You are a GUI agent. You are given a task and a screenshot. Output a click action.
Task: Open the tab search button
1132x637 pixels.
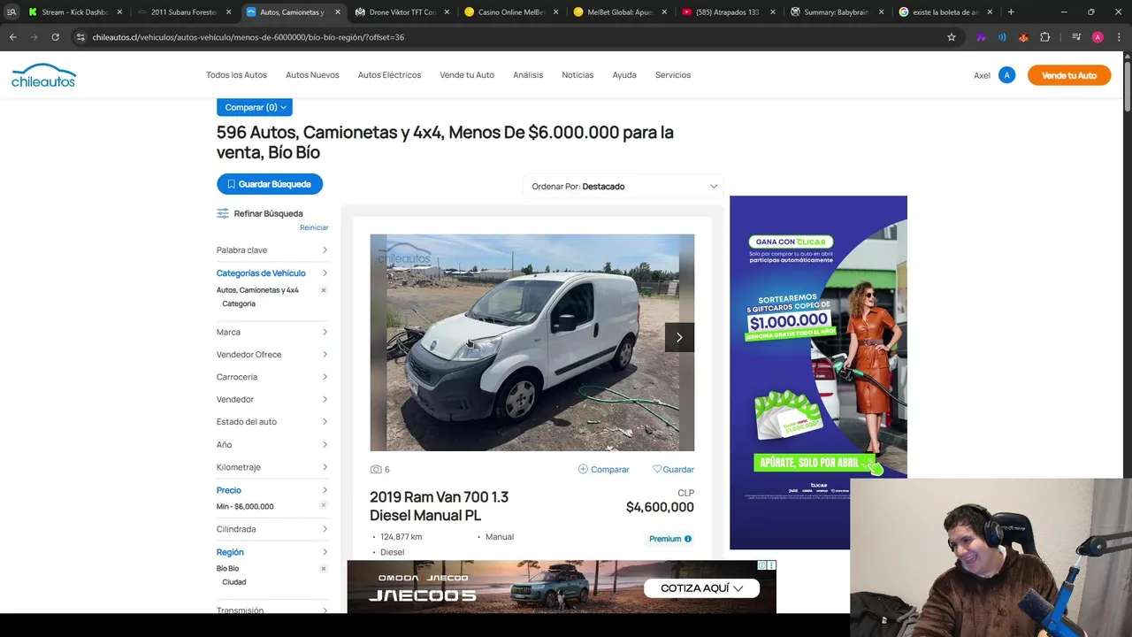pos(11,12)
